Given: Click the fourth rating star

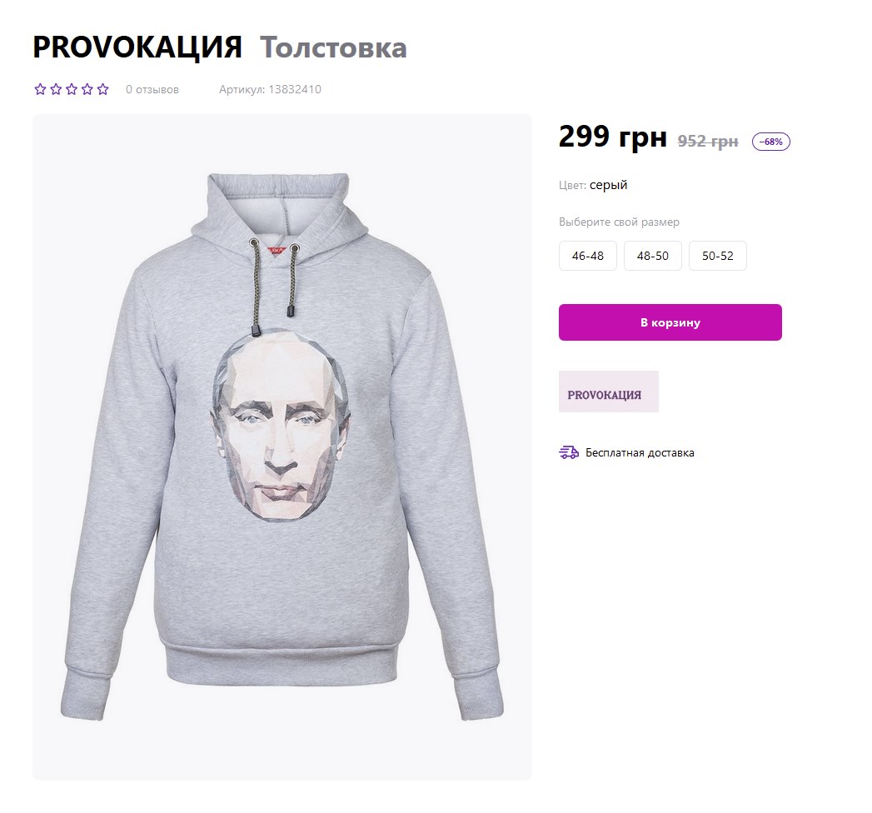Looking at the screenshot, I should tap(87, 89).
